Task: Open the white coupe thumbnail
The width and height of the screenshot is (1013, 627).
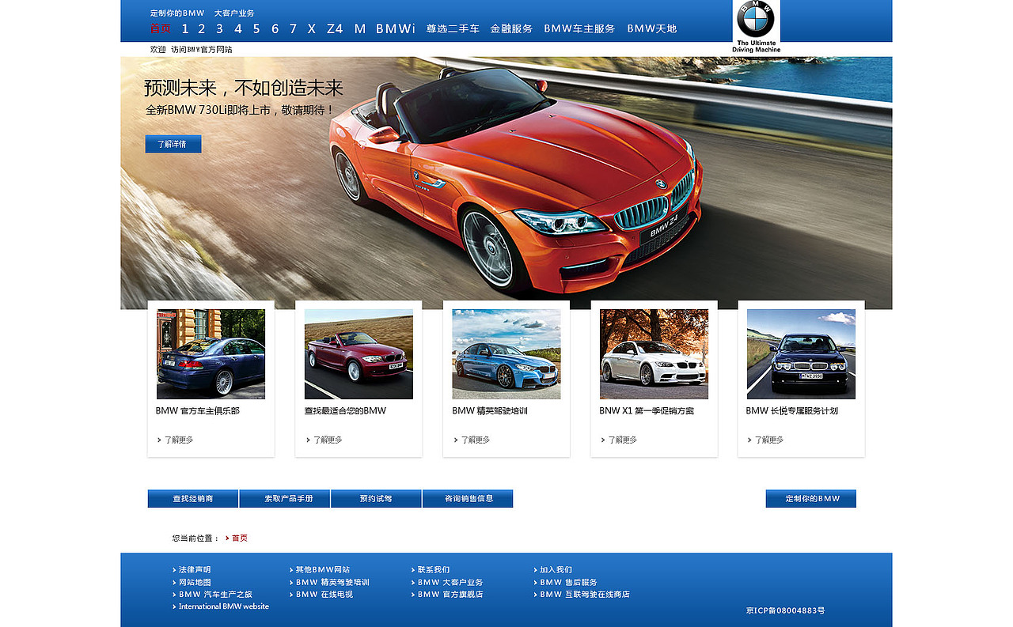Action: point(654,353)
